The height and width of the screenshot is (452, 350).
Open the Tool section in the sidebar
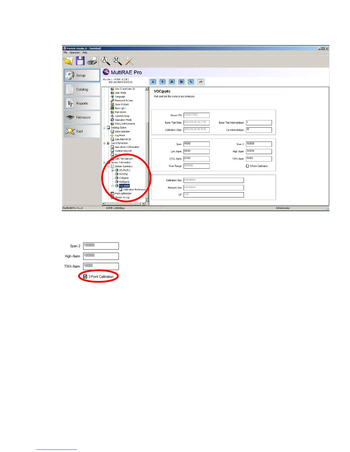tap(82, 131)
